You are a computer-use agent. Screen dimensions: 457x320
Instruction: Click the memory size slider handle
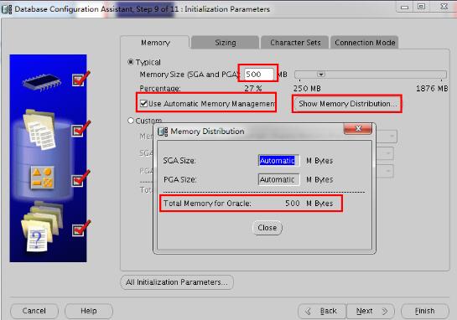pos(320,75)
